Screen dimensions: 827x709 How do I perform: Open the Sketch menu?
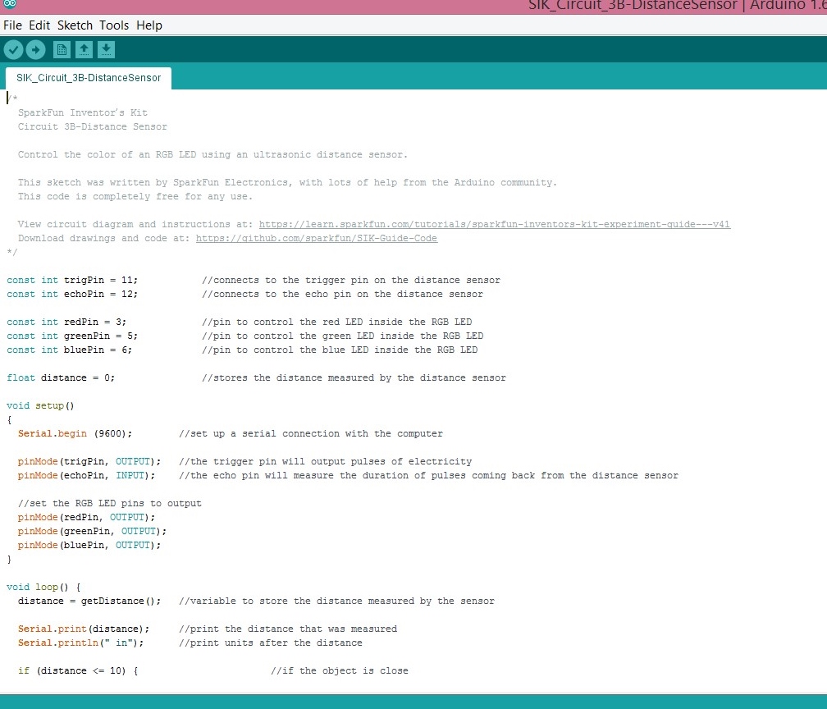click(74, 25)
